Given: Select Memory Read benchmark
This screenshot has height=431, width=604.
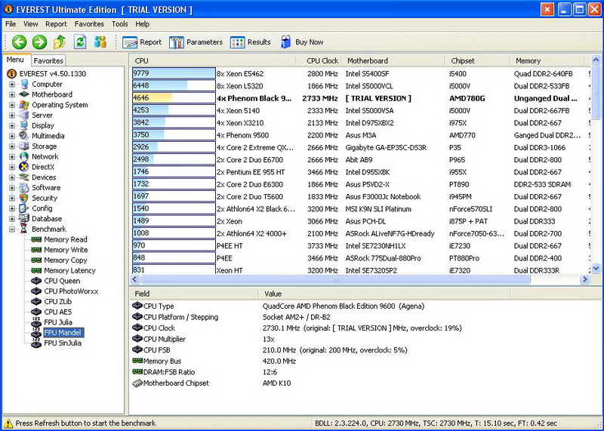Looking at the screenshot, I should [66, 239].
